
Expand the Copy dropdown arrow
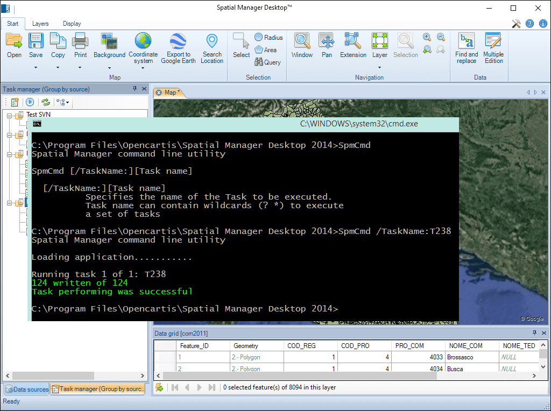58,67
